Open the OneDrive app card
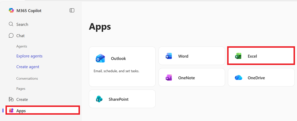 tap(261, 78)
